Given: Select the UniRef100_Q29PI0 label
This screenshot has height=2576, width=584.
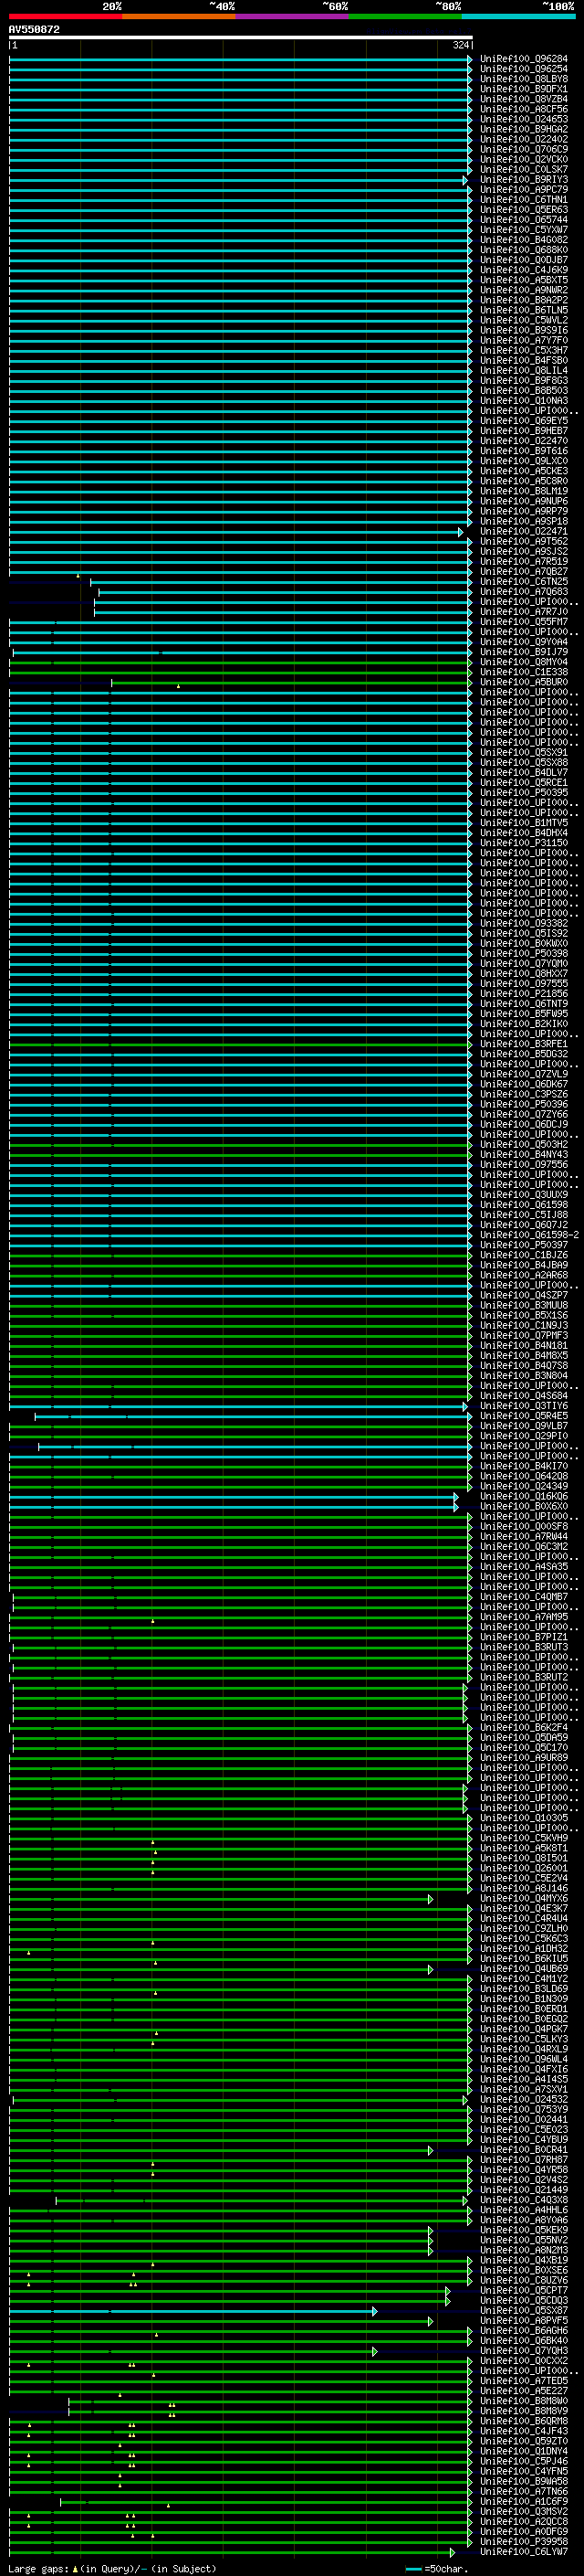Looking at the screenshot, I should click(x=524, y=1436).
